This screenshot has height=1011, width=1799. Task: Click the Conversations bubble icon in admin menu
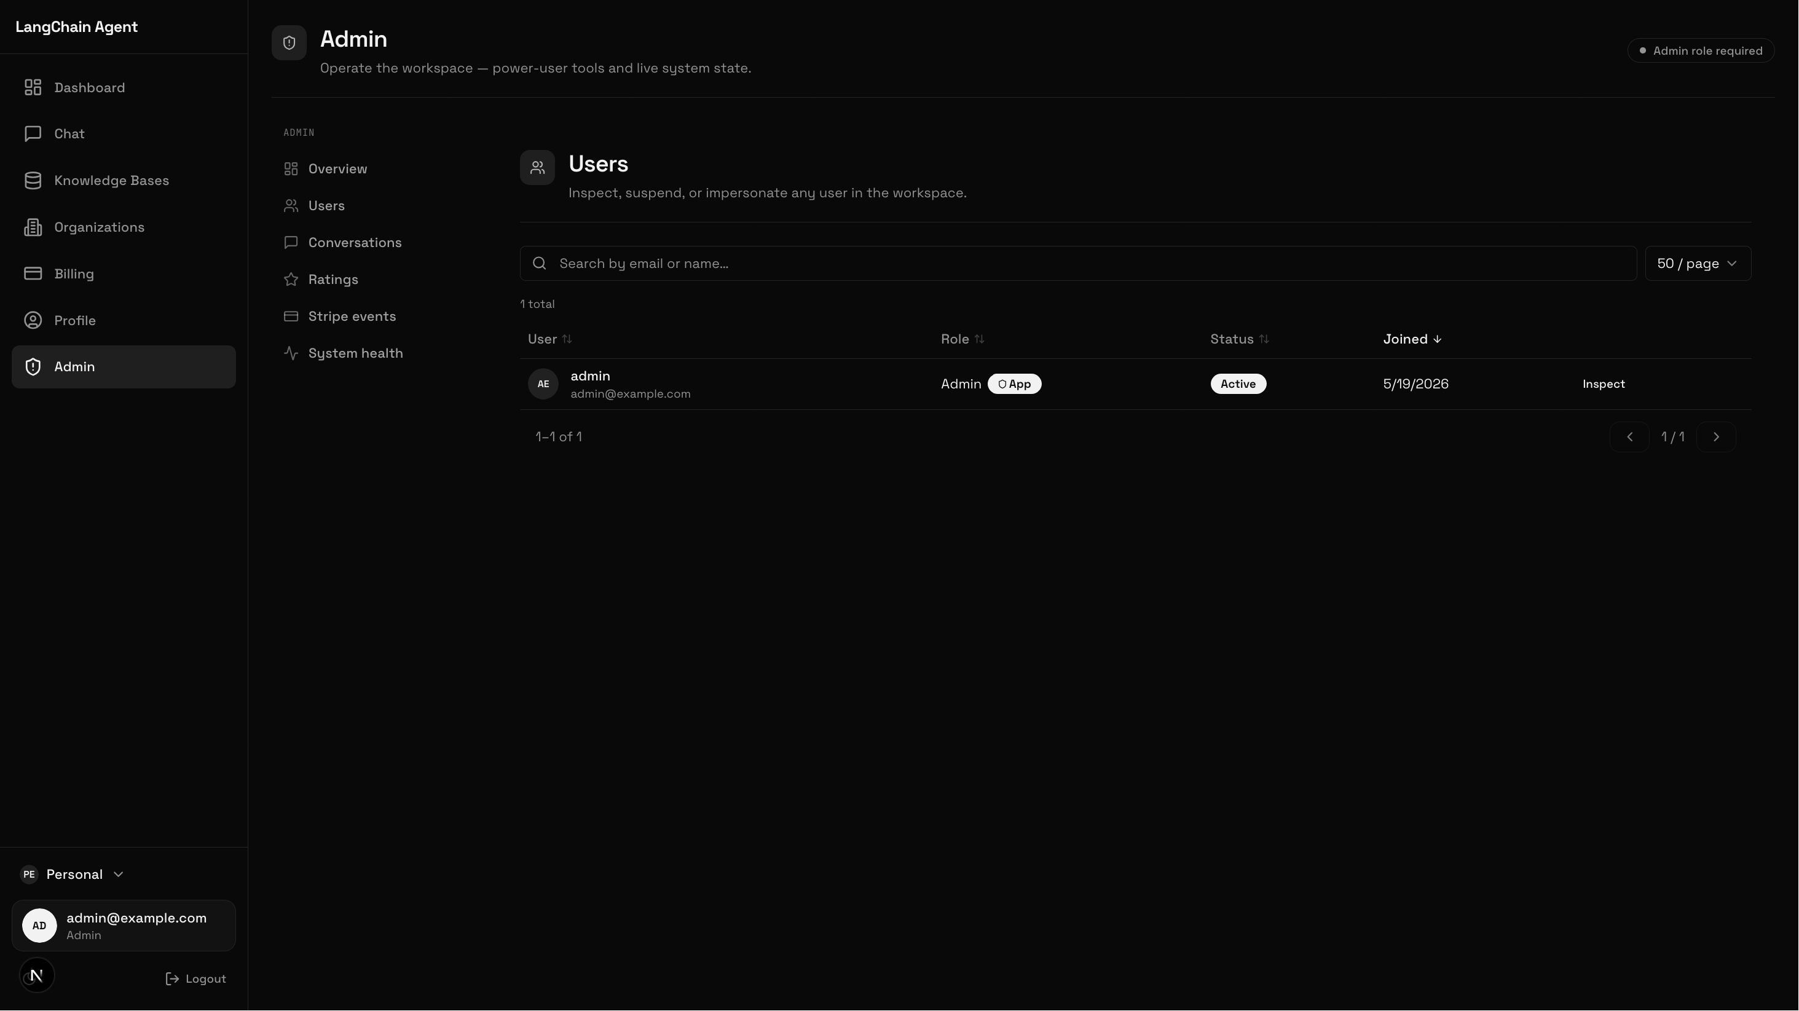tap(291, 242)
